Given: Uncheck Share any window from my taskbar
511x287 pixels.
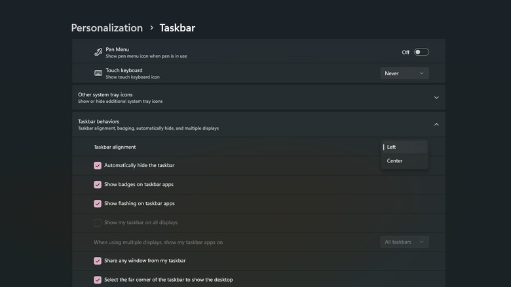Looking at the screenshot, I should pos(98,261).
